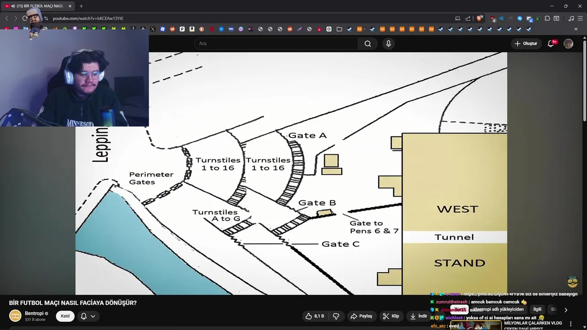Click the share page icon in address bar
The image size is (587, 330).
point(468,18)
